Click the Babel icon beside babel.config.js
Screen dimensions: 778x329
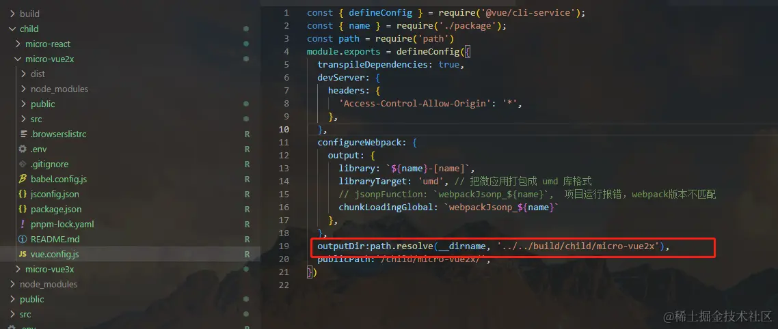23,179
